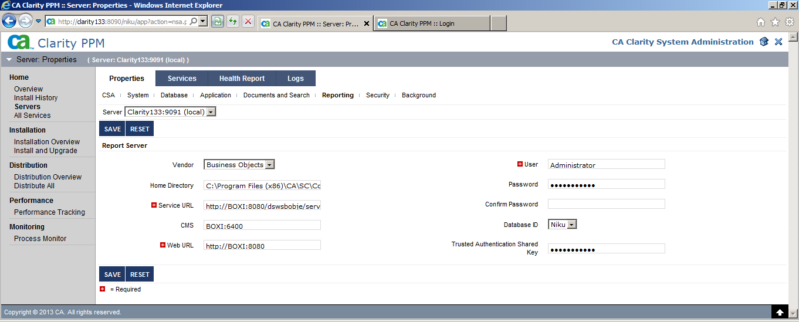Viewport: 799px width, 322px height.
Task: Switch to the Services tab
Action: pyautogui.click(x=182, y=79)
